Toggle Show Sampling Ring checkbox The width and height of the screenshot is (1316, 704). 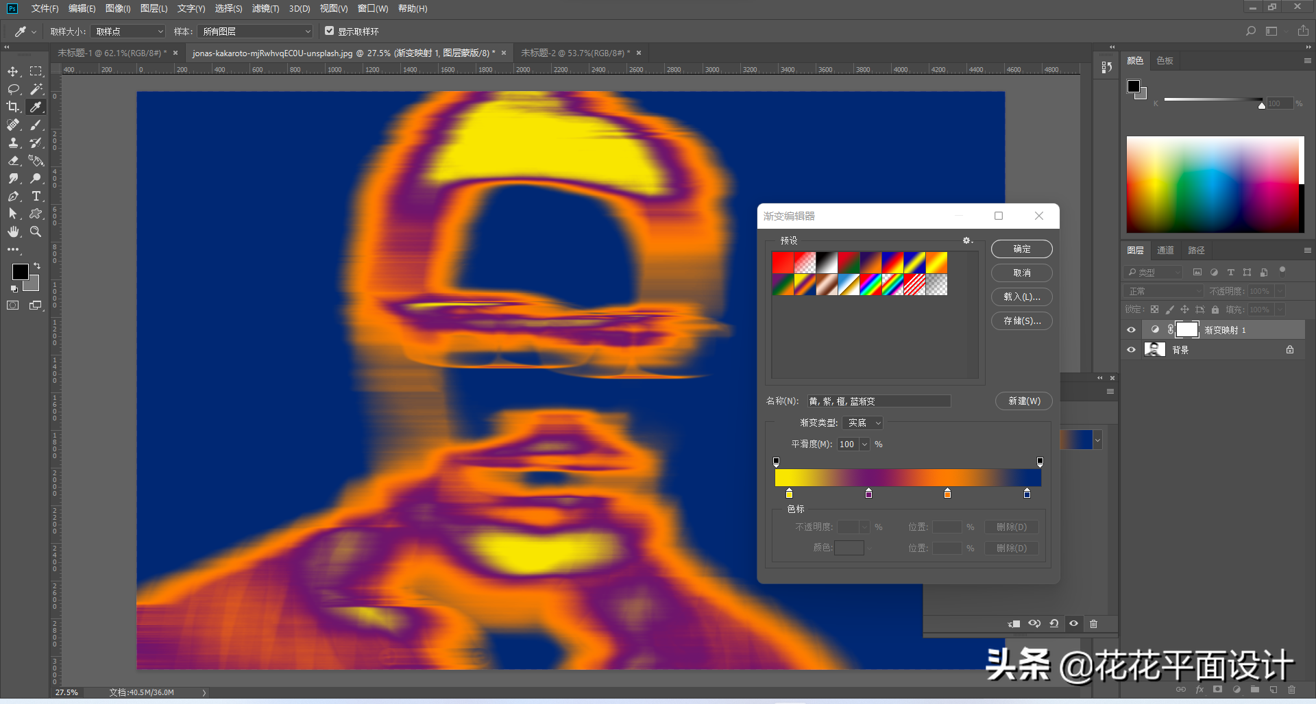coord(329,31)
